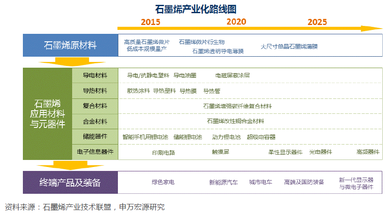The image size is (388, 214).
Task: Select 大尺寸单晶石墨烯薄膜 entry
Action: click(x=289, y=47)
